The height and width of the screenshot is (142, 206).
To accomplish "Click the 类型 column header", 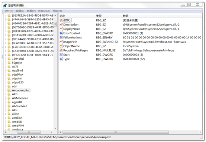I will pyautogui.click(x=109, y=16).
